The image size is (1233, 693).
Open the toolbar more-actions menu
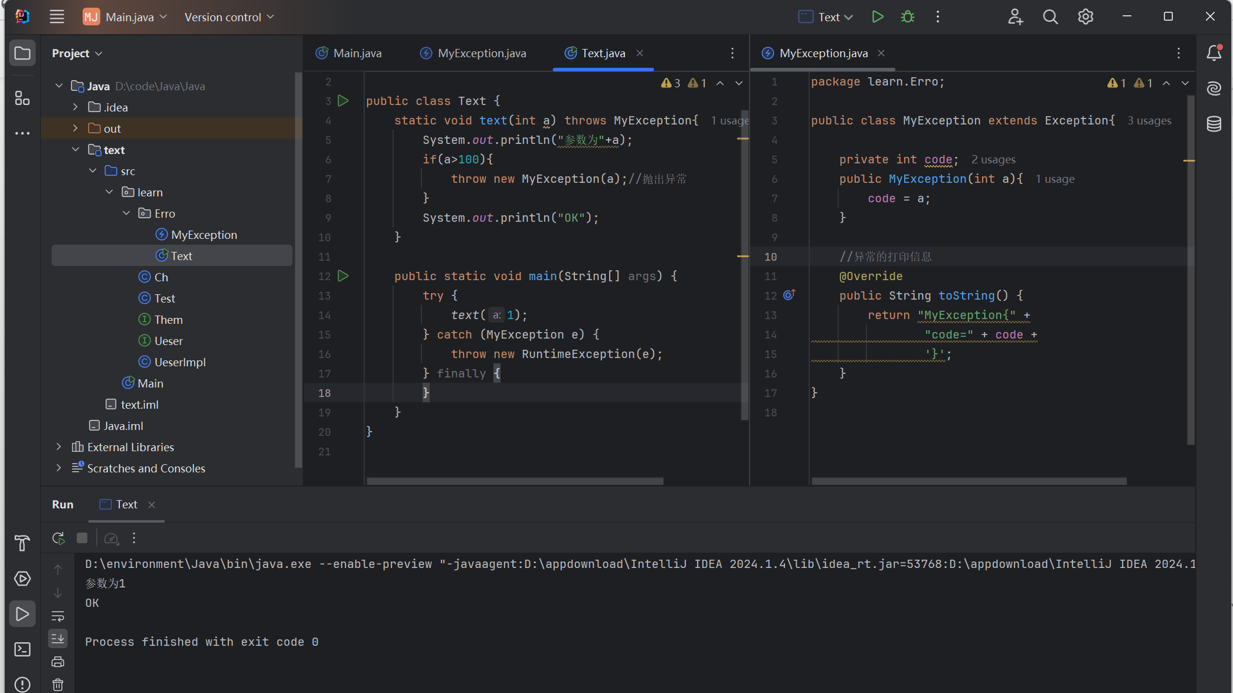[x=937, y=17]
